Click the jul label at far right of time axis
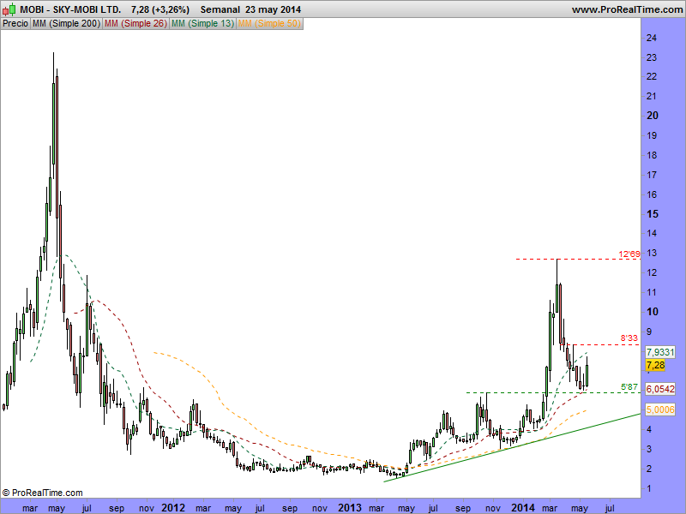The image size is (686, 514). click(609, 508)
